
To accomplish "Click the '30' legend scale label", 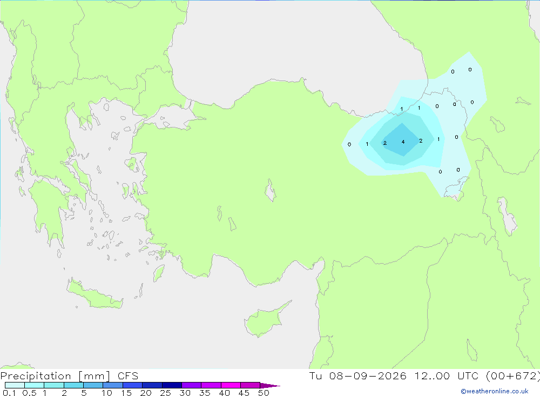I will point(185,393).
